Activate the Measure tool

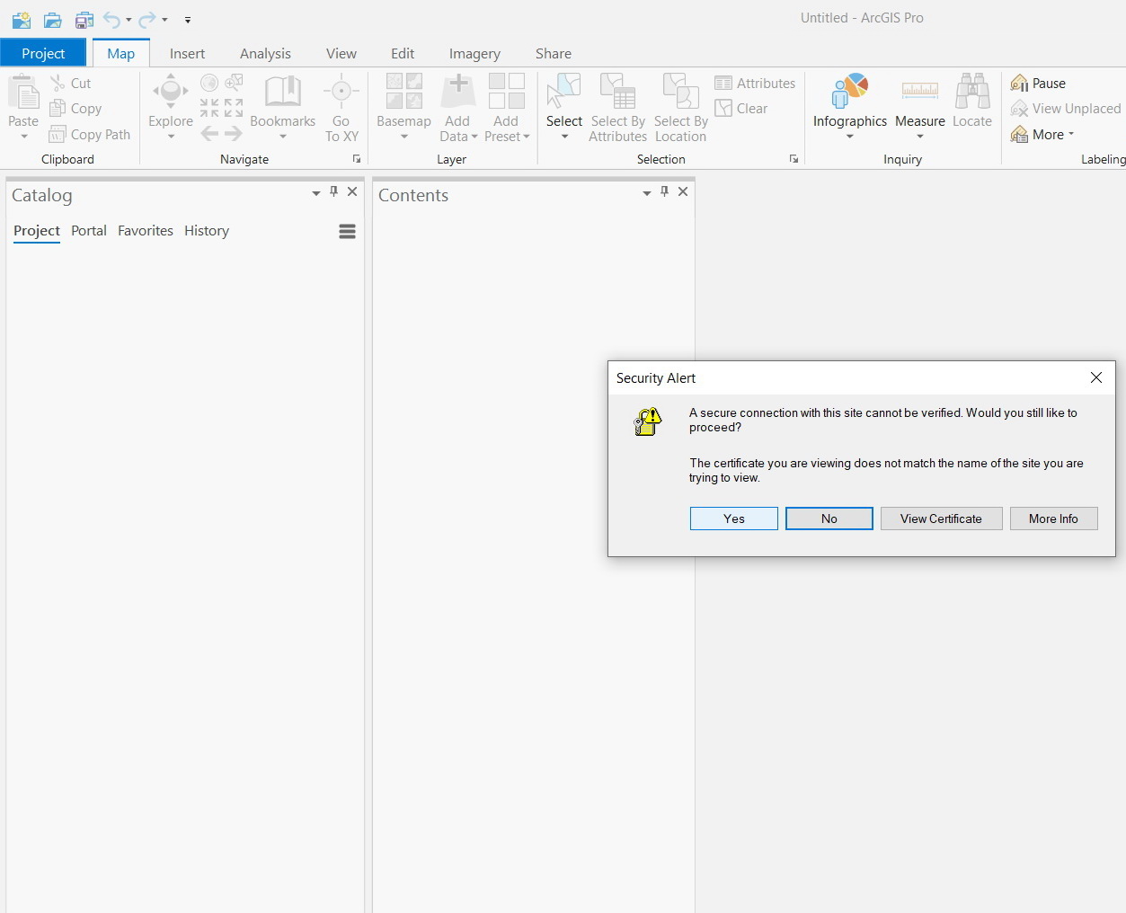point(920,99)
